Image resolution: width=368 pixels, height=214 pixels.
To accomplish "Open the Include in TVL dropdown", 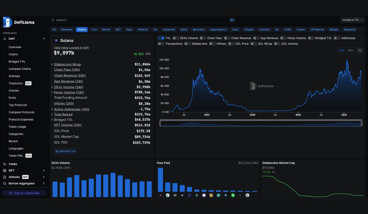I will 353,20.
